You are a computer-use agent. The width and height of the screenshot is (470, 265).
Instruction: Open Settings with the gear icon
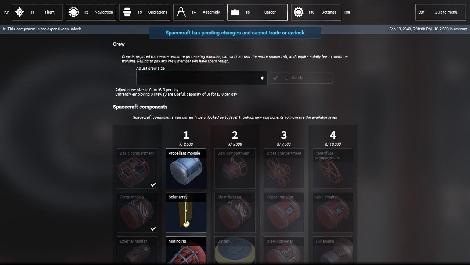pyautogui.click(x=299, y=12)
